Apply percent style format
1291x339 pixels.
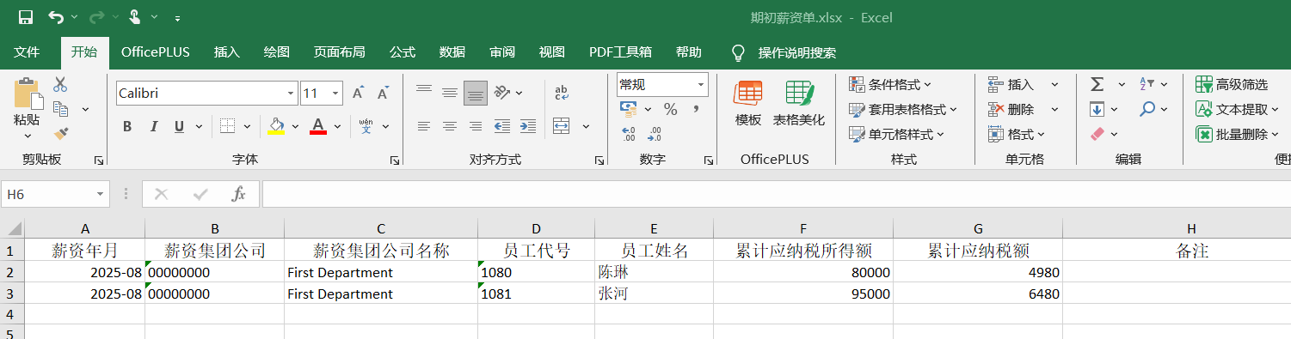(x=670, y=109)
